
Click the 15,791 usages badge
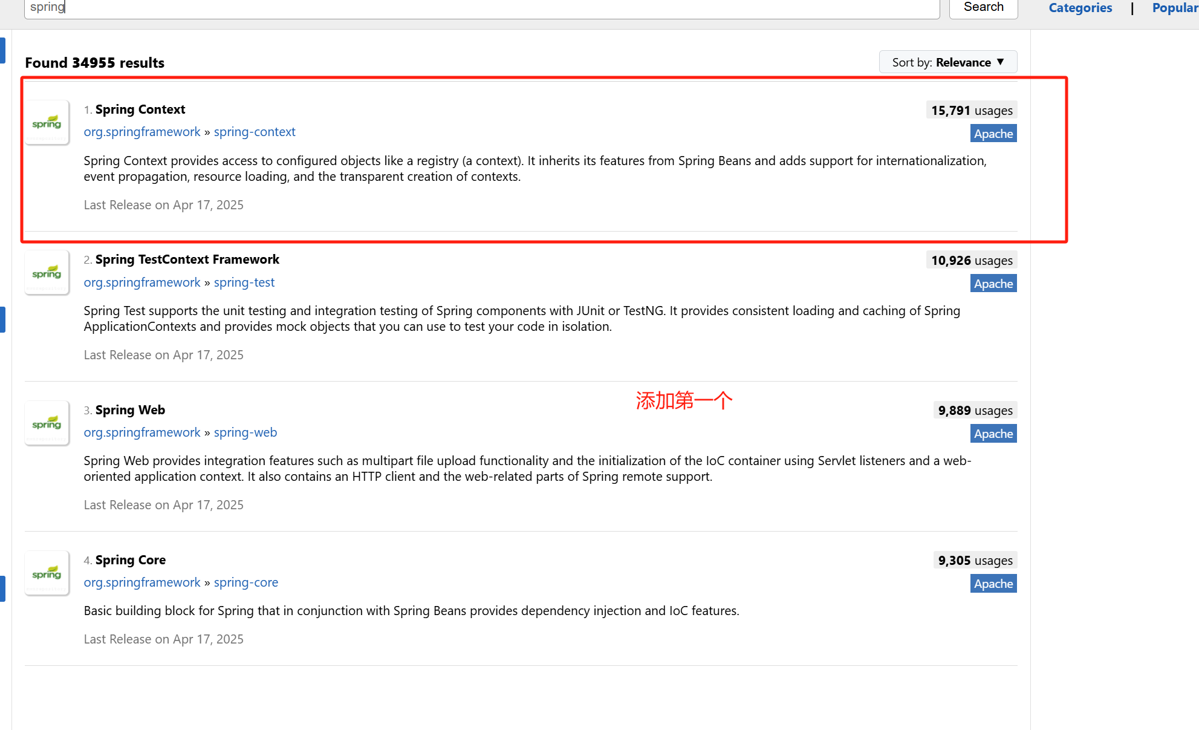972,110
